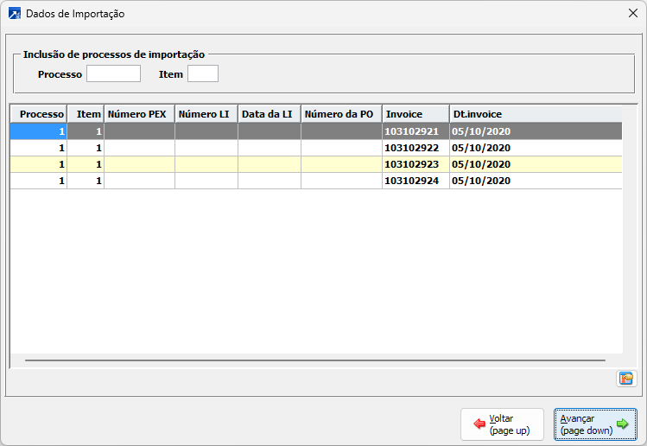Click the Avançar (page down) button
The width and height of the screenshot is (647, 446).
[x=595, y=424]
